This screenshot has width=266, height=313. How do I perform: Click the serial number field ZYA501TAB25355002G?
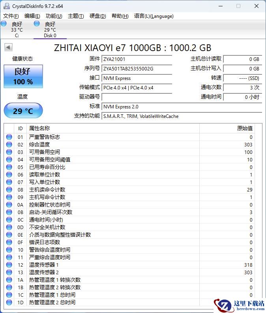pos(137,69)
